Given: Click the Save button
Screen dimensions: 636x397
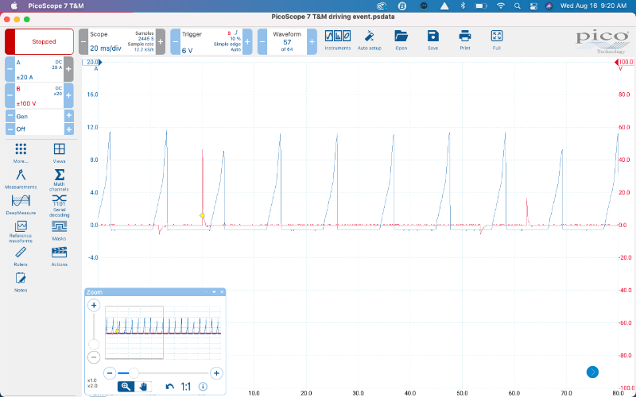Looking at the screenshot, I should tap(432, 39).
